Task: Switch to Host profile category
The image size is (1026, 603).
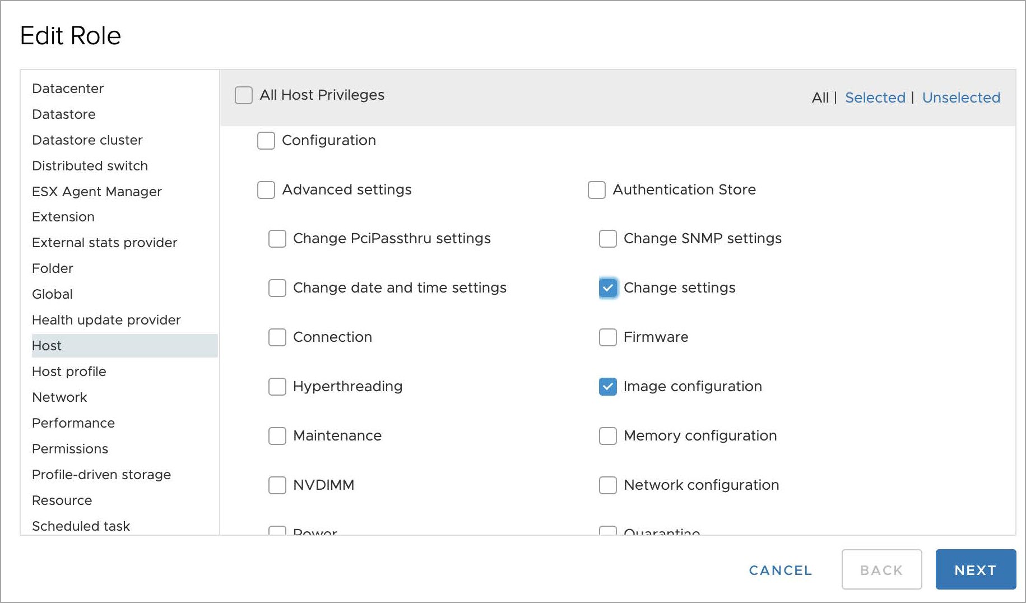Action: (69, 372)
